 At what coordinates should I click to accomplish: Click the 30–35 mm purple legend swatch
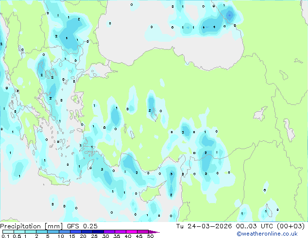(109, 232)
